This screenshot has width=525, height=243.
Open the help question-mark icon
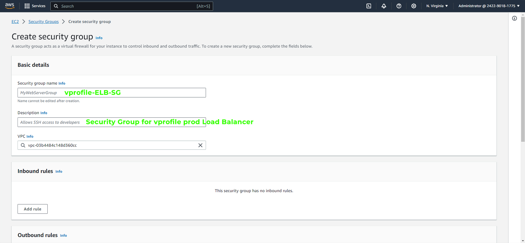(399, 6)
